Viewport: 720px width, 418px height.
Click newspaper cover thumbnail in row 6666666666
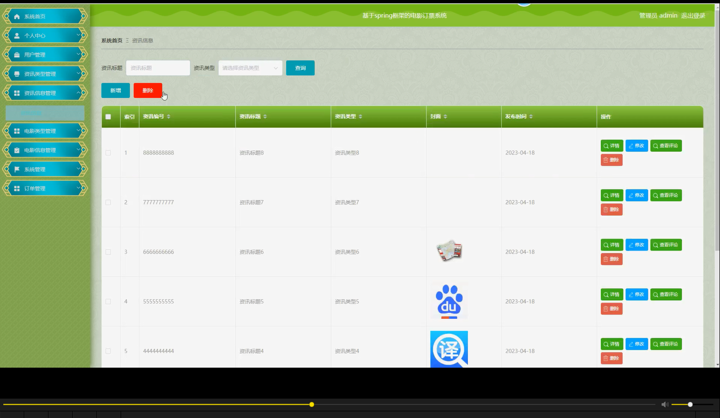[449, 251]
